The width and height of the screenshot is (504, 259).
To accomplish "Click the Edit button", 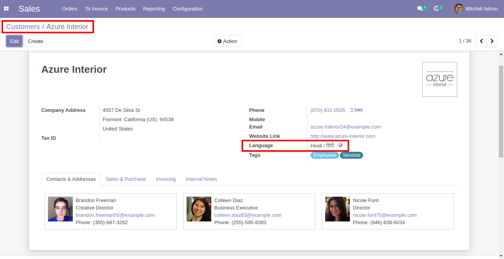I will [14, 41].
